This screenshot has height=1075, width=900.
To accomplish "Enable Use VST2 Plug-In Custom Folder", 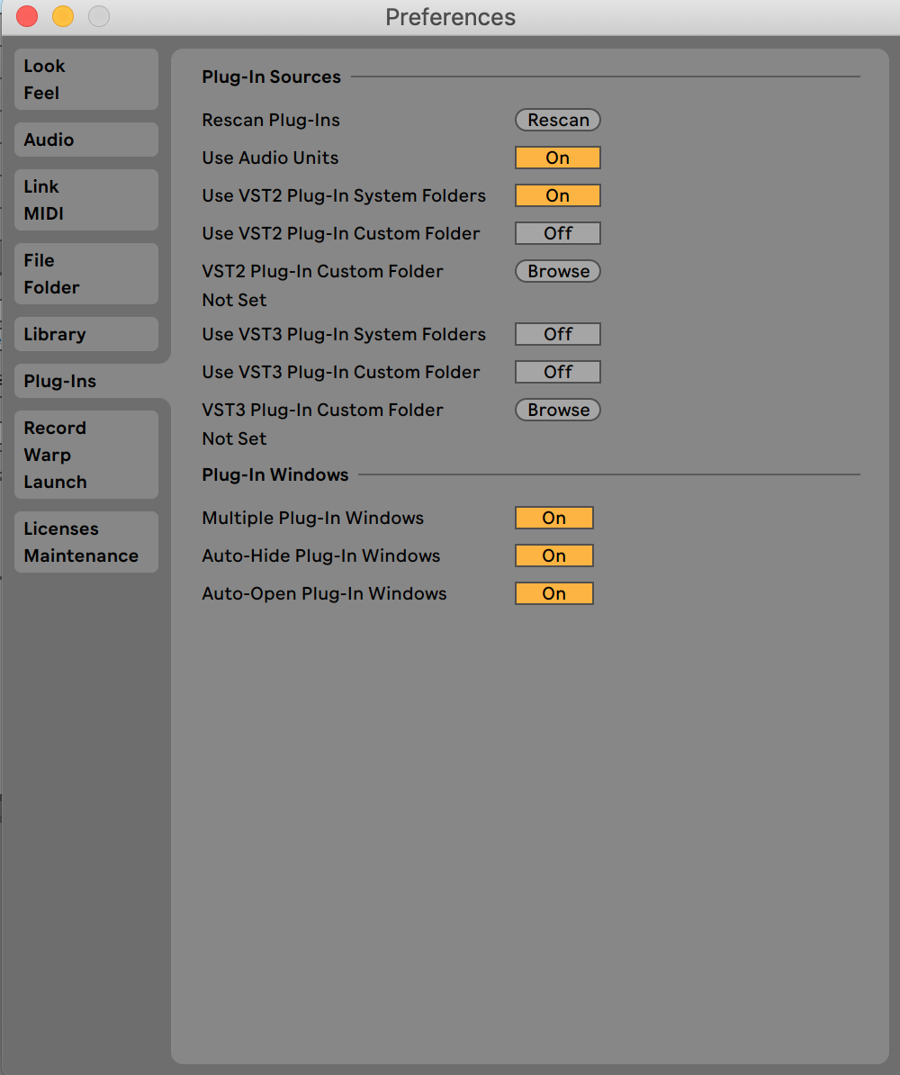I will 558,233.
